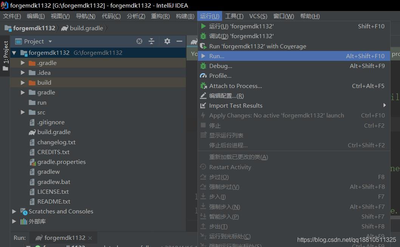Screen dimensions: 400x247
Task: Click the Attach to Process icon
Action: click(203, 86)
